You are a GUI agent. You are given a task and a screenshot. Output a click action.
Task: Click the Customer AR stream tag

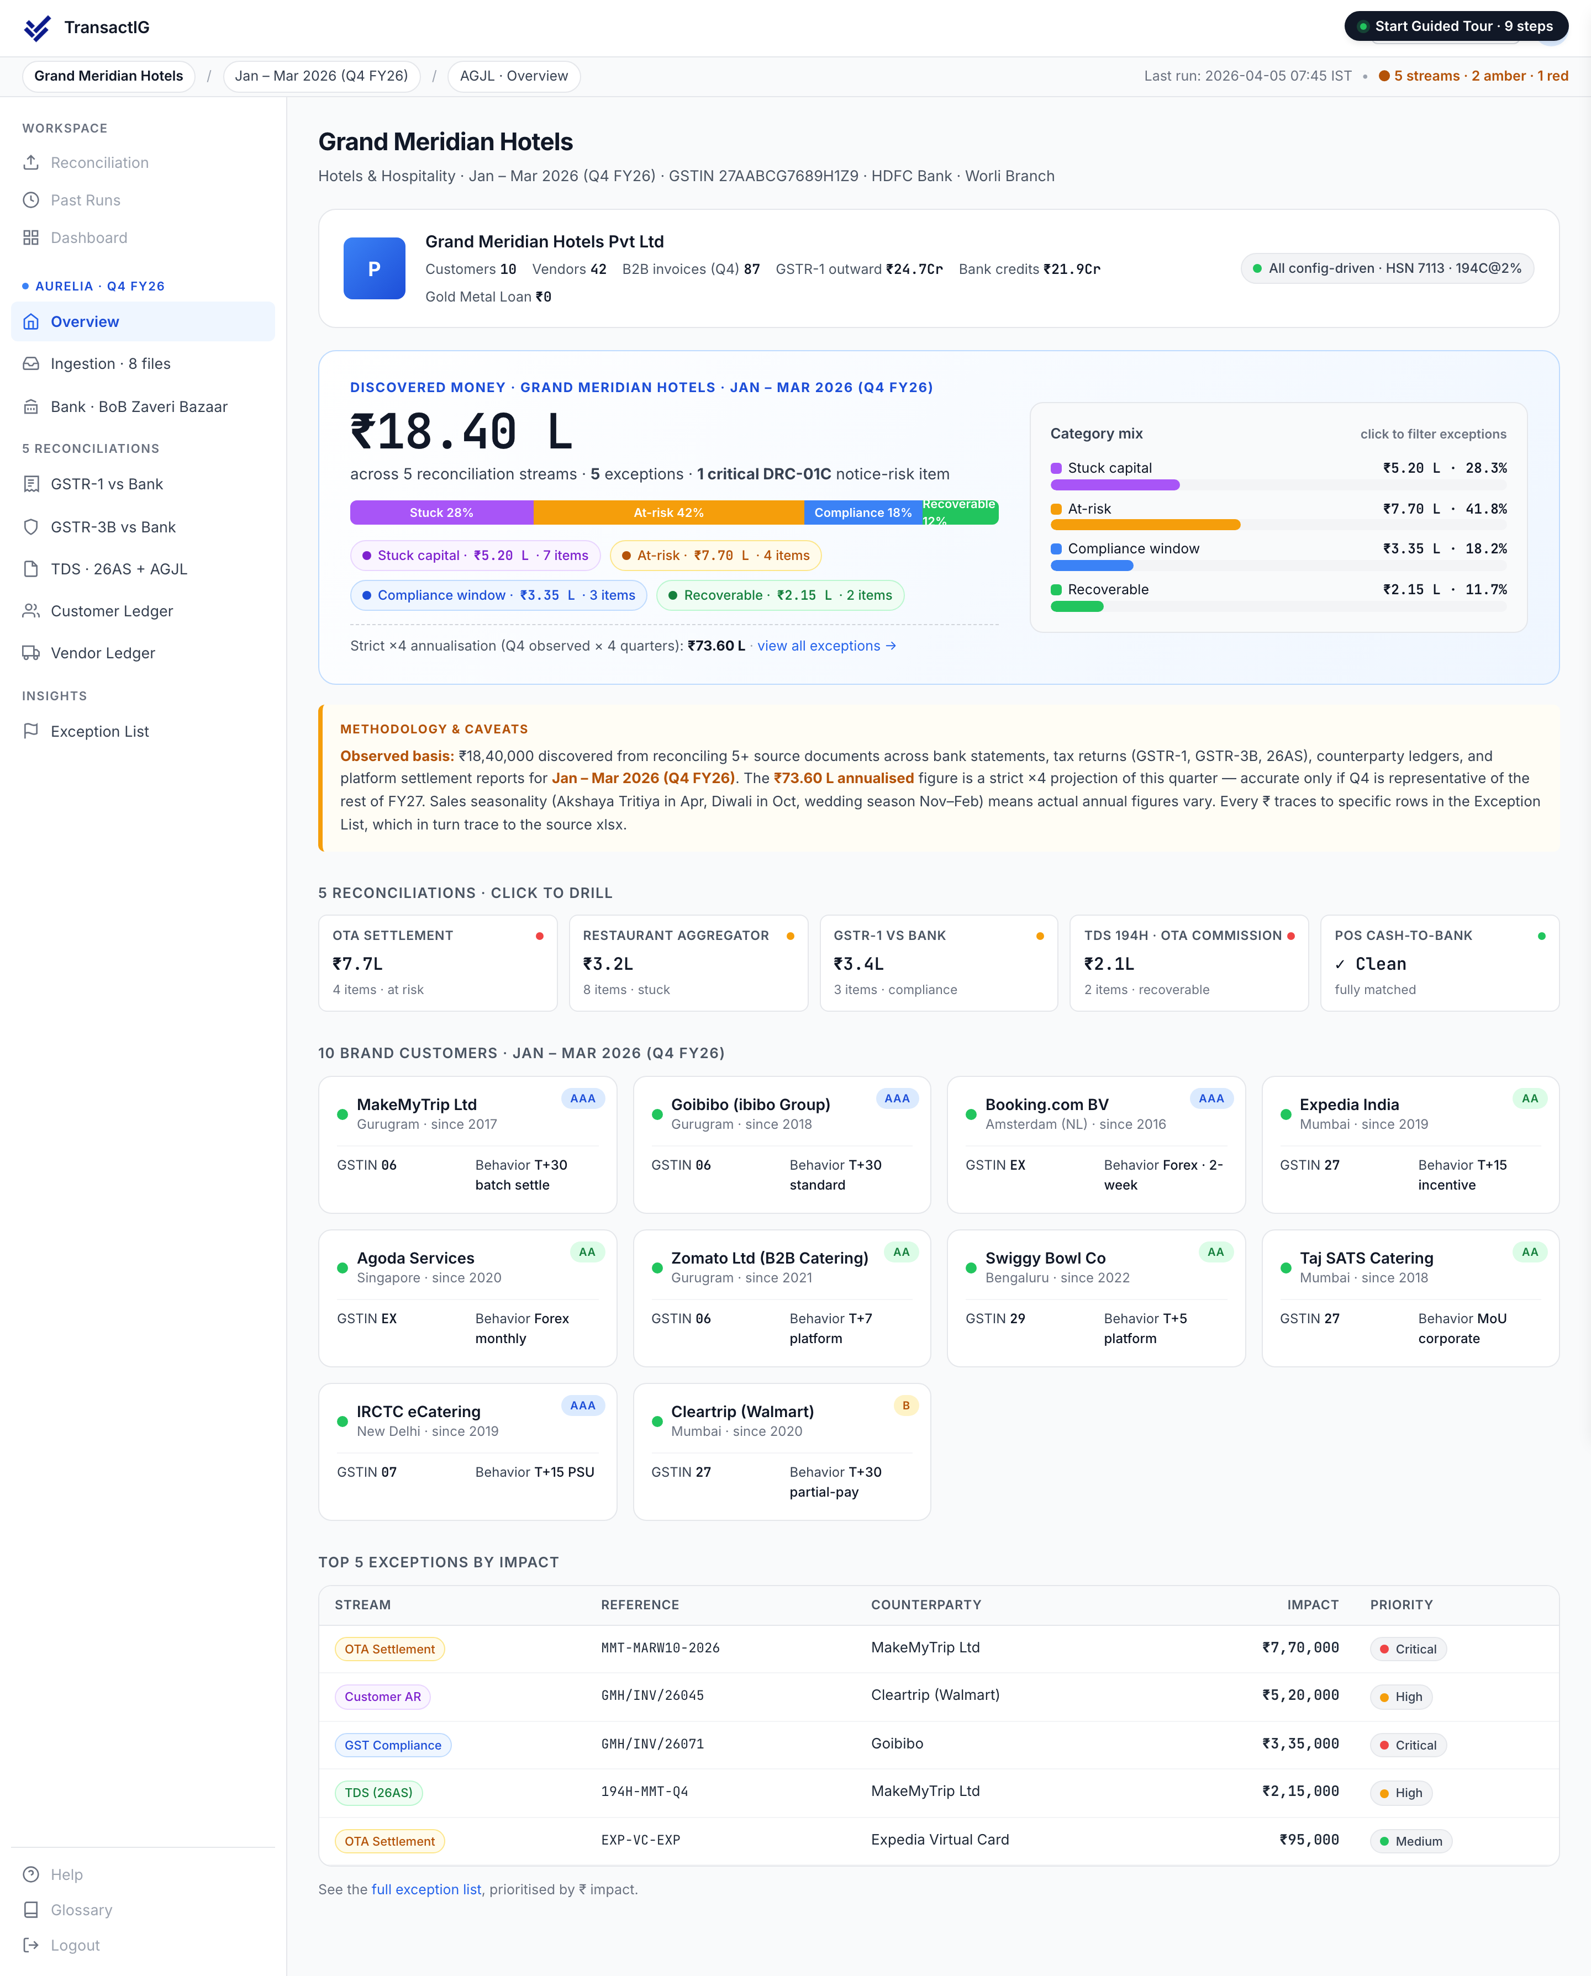click(382, 1697)
